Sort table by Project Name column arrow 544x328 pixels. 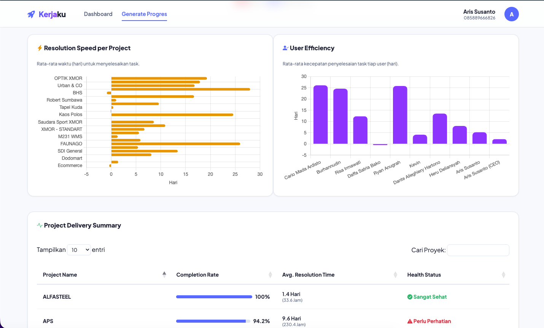(x=164, y=274)
